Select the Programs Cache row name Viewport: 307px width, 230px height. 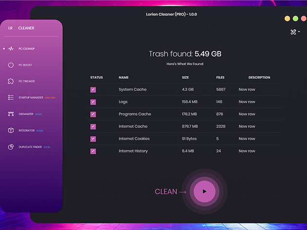tap(135, 114)
